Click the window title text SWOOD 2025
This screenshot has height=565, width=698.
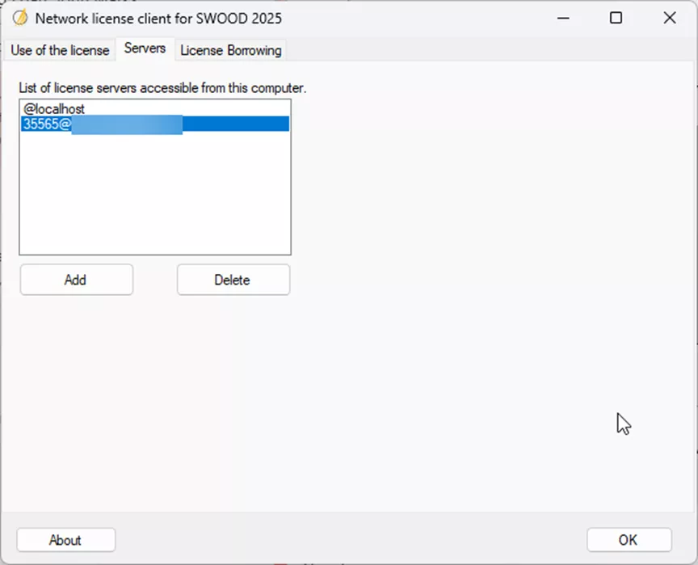point(158,18)
